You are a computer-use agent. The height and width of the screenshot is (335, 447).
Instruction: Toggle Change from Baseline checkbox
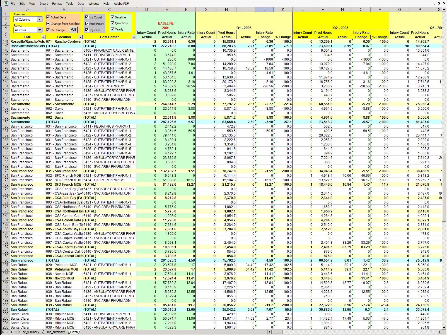[48, 23]
